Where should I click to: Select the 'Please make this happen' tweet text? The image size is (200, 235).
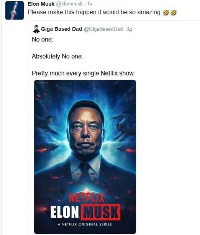tap(94, 12)
